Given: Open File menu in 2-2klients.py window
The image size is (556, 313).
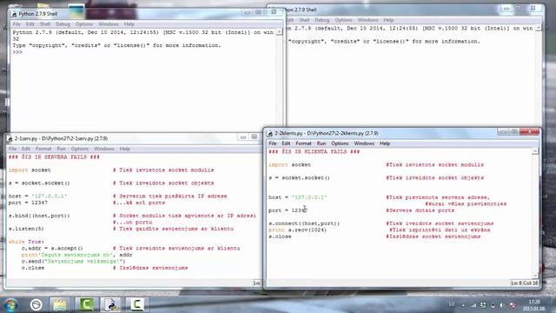Looking at the screenshot, I should (272, 143).
